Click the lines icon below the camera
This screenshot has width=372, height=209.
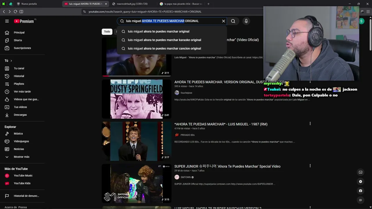coord(361,200)
